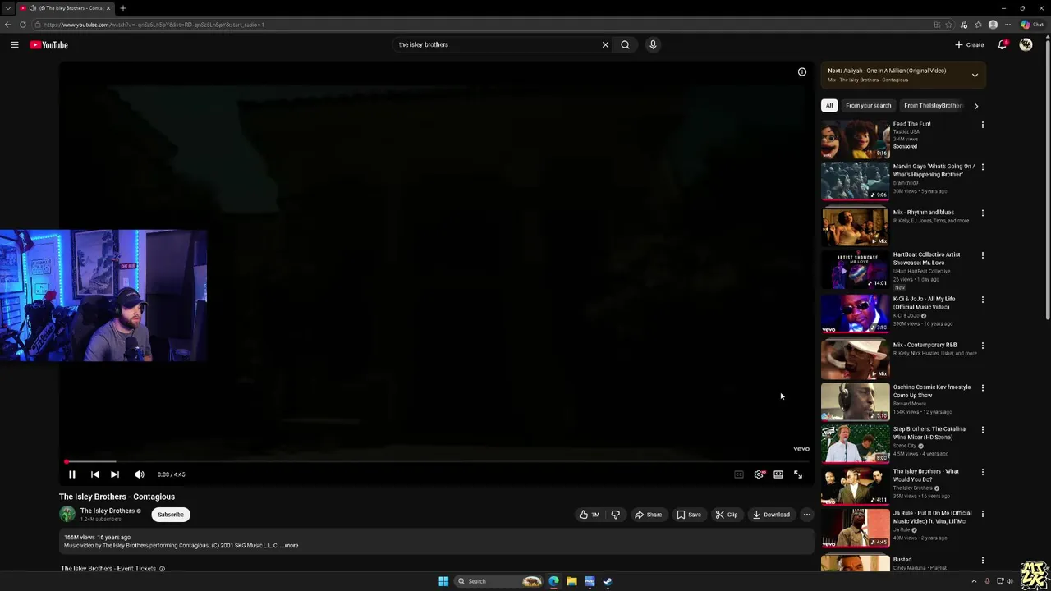Share the video
Image resolution: width=1051 pixels, height=591 pixels.
[x=649, y=515]
